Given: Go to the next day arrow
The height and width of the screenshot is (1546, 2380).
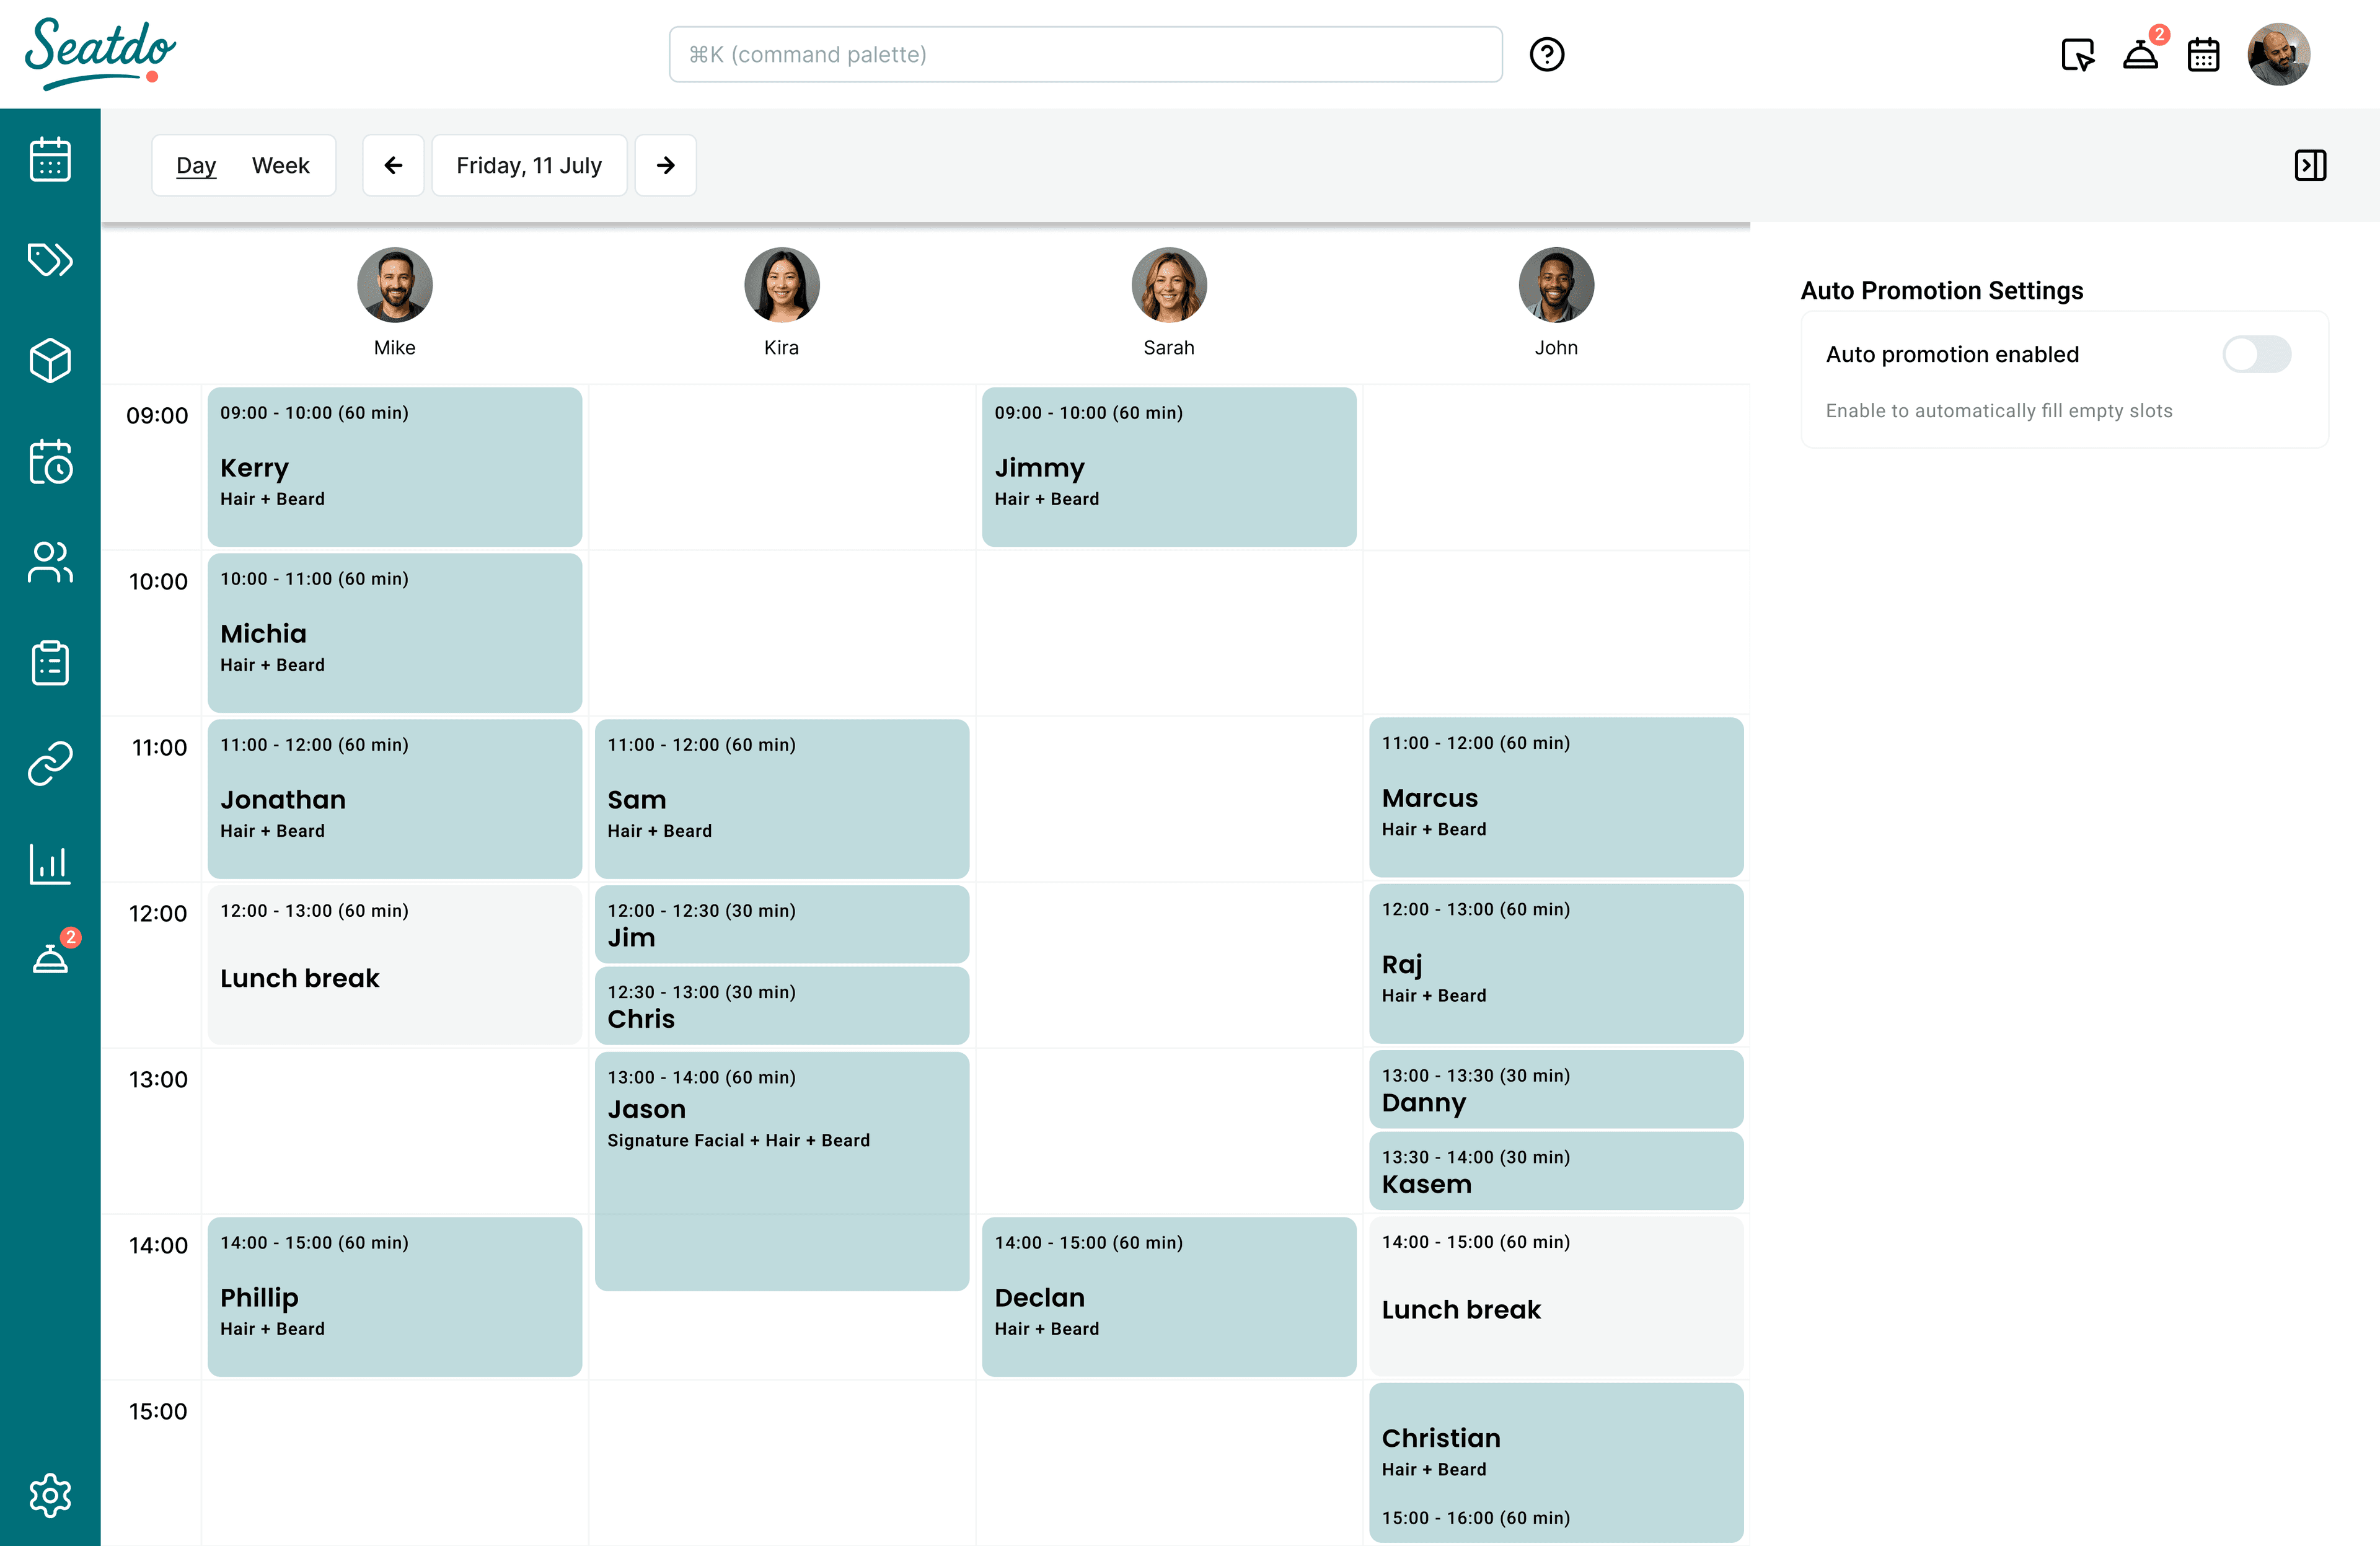Looking at the screenshot, I should pos(665,165).
